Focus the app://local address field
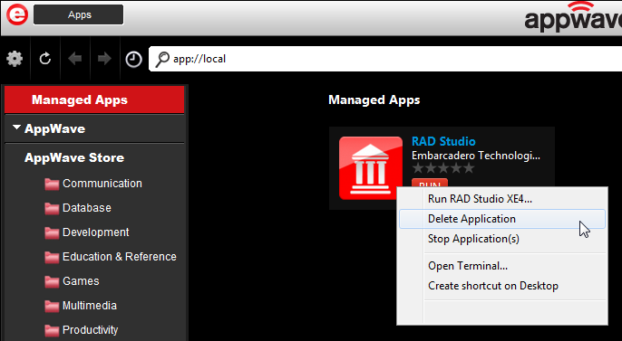The image size is (622, 341). point(385,59)
